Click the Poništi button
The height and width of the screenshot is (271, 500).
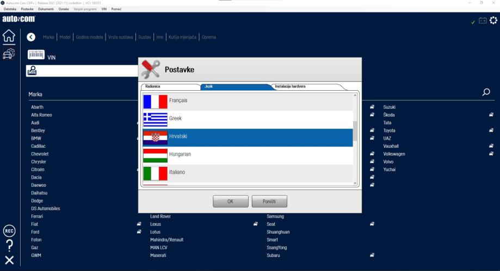[x=269, y=201]
